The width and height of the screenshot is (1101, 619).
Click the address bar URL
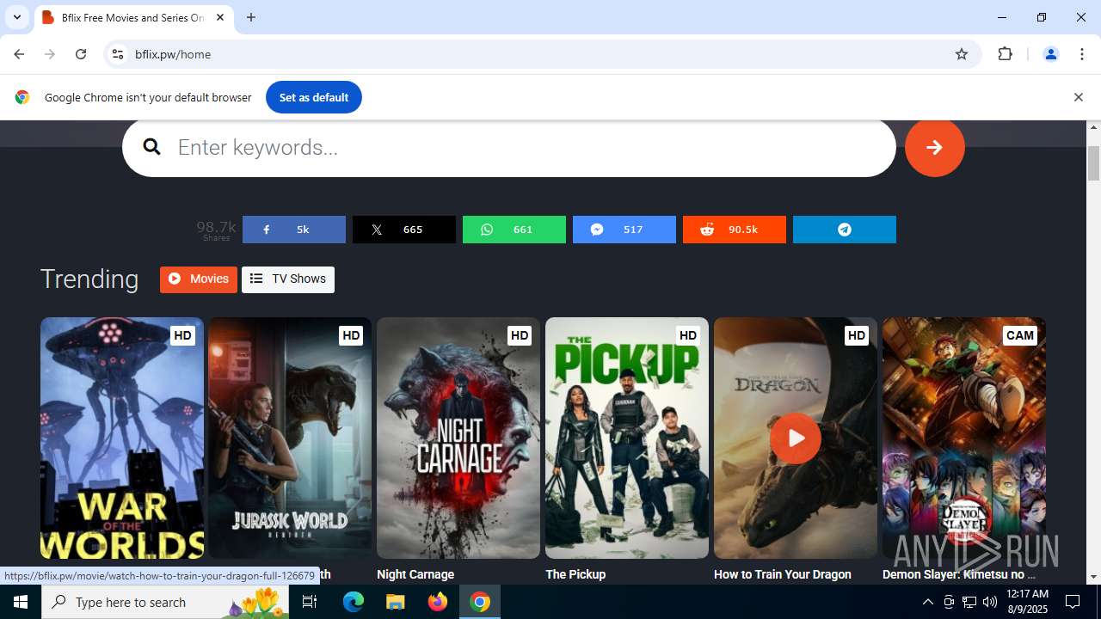(173, 54)
